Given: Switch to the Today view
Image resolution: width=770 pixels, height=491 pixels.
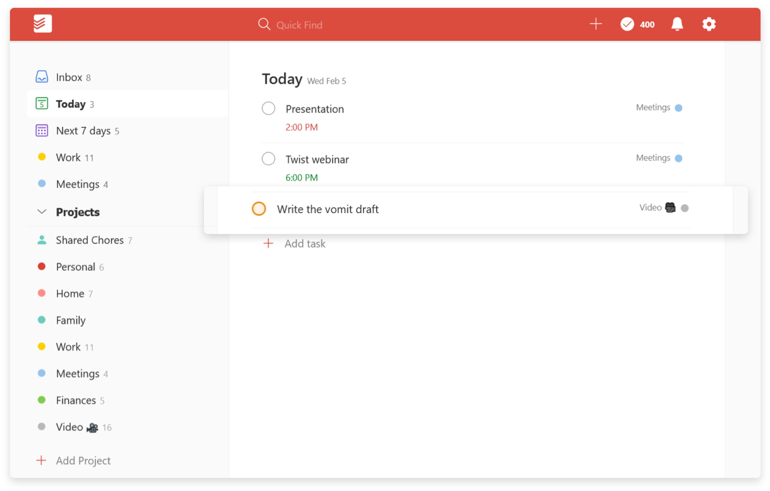Looking at the screenshot, I should 70,104.
